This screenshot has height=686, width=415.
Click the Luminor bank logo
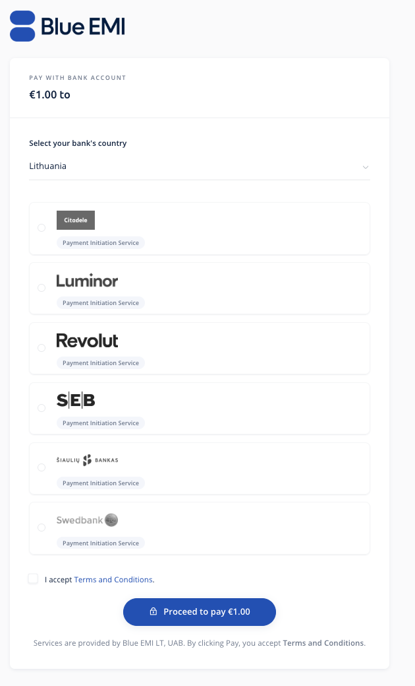pos(87,281)
